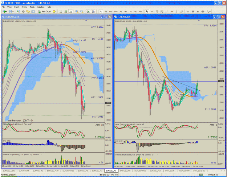227x177 pixels.
Task: Open the Insert menu
Action: [16, 7]
